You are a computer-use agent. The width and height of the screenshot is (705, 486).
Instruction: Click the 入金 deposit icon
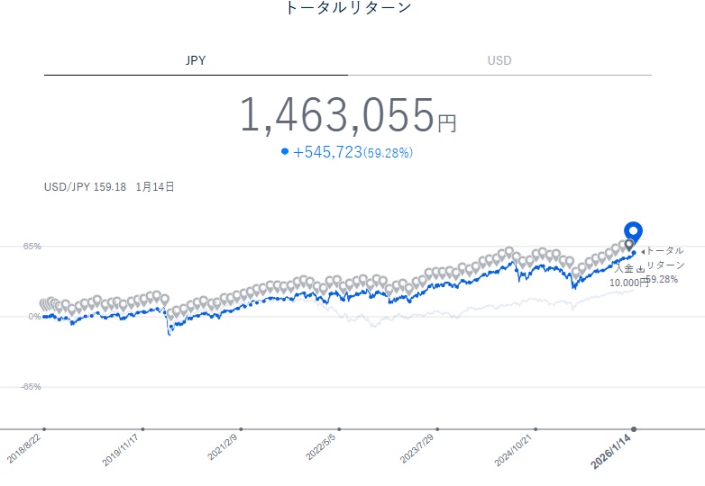[x=640, y=268]
